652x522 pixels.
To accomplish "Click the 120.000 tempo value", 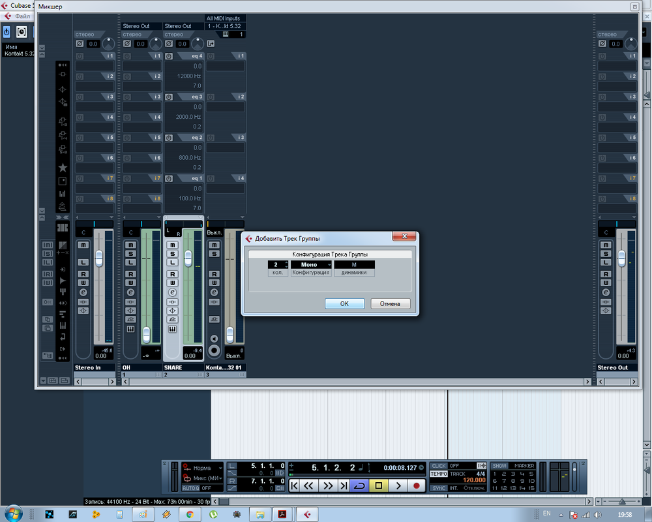I will click(x=474, y=480).
